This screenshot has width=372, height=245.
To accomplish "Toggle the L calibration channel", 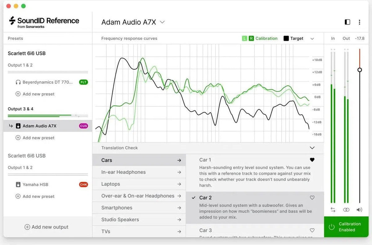I will 245,38.
